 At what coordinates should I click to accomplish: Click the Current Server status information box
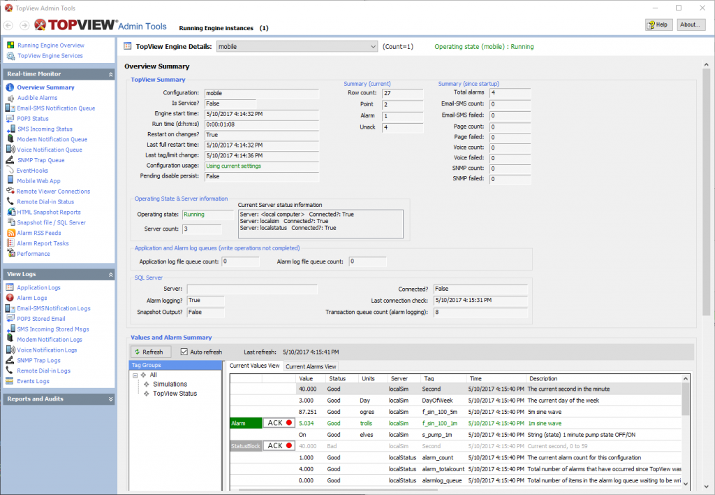pyautogui.click(x=320, y=224)
